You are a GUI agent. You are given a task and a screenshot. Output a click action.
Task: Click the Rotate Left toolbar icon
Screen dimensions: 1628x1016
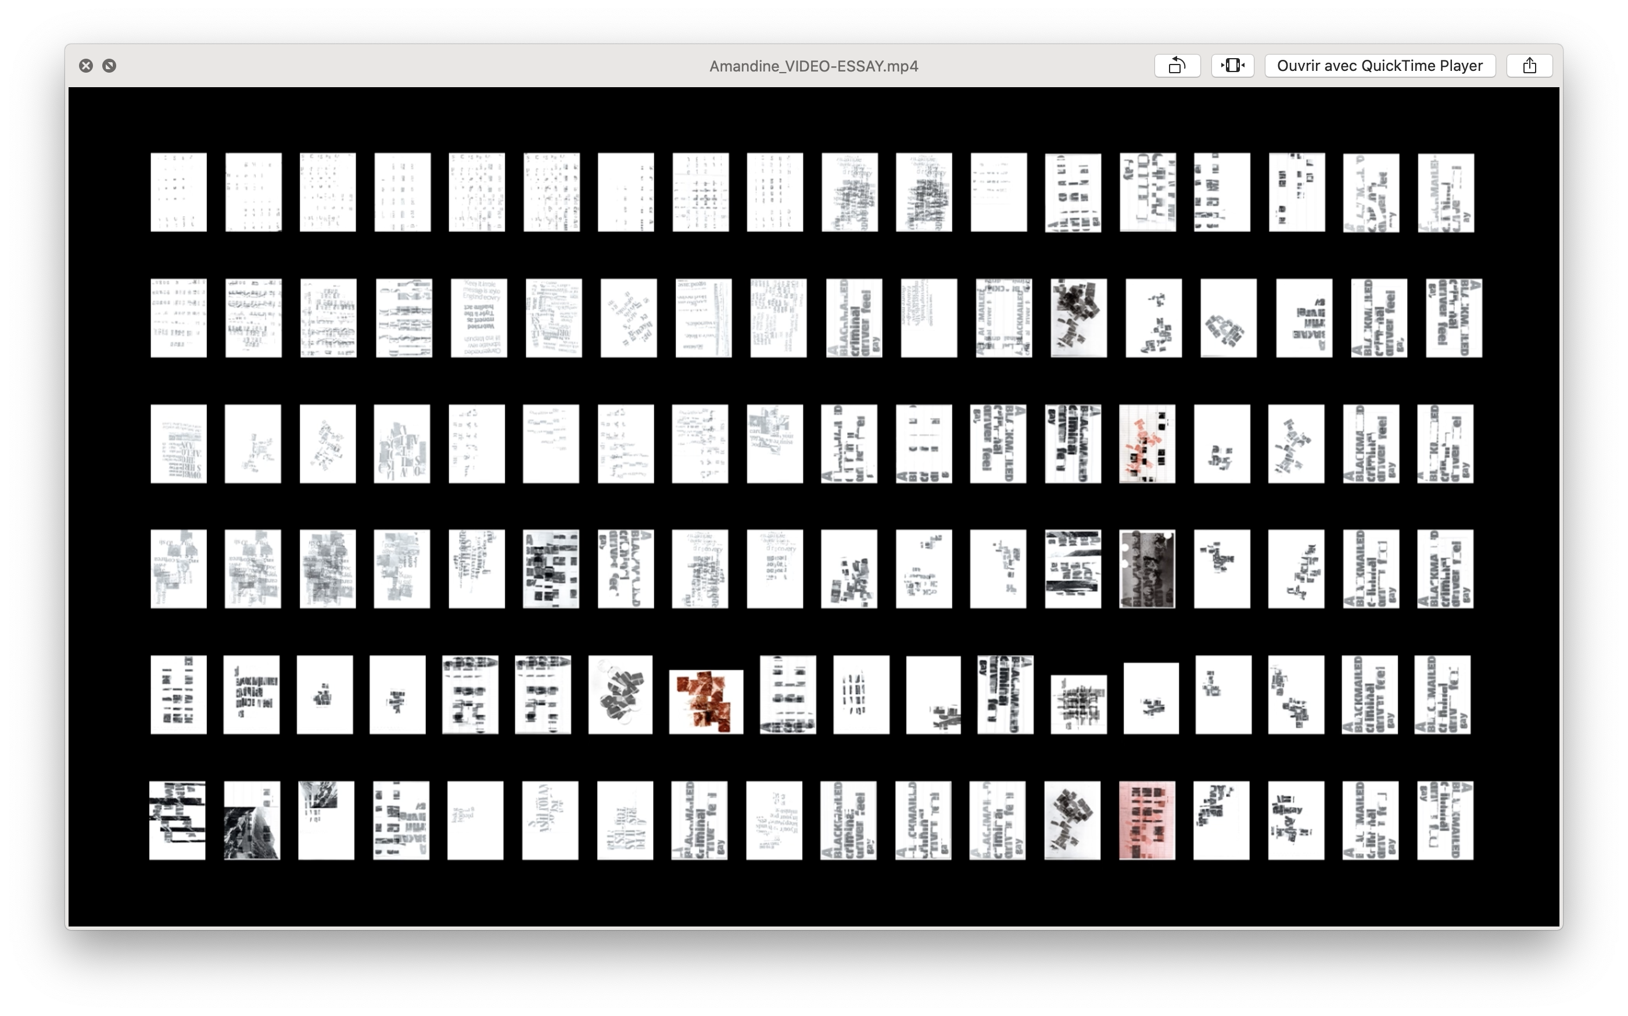click(1177, 66)
